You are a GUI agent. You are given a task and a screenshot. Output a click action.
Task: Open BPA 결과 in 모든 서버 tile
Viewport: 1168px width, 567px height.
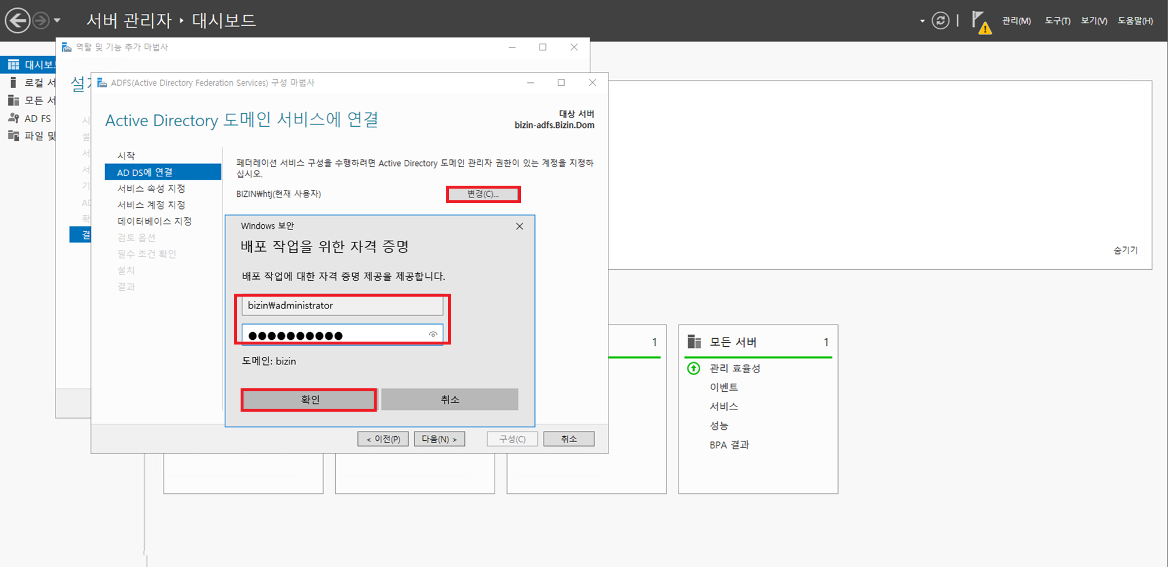tap(729, 446)
